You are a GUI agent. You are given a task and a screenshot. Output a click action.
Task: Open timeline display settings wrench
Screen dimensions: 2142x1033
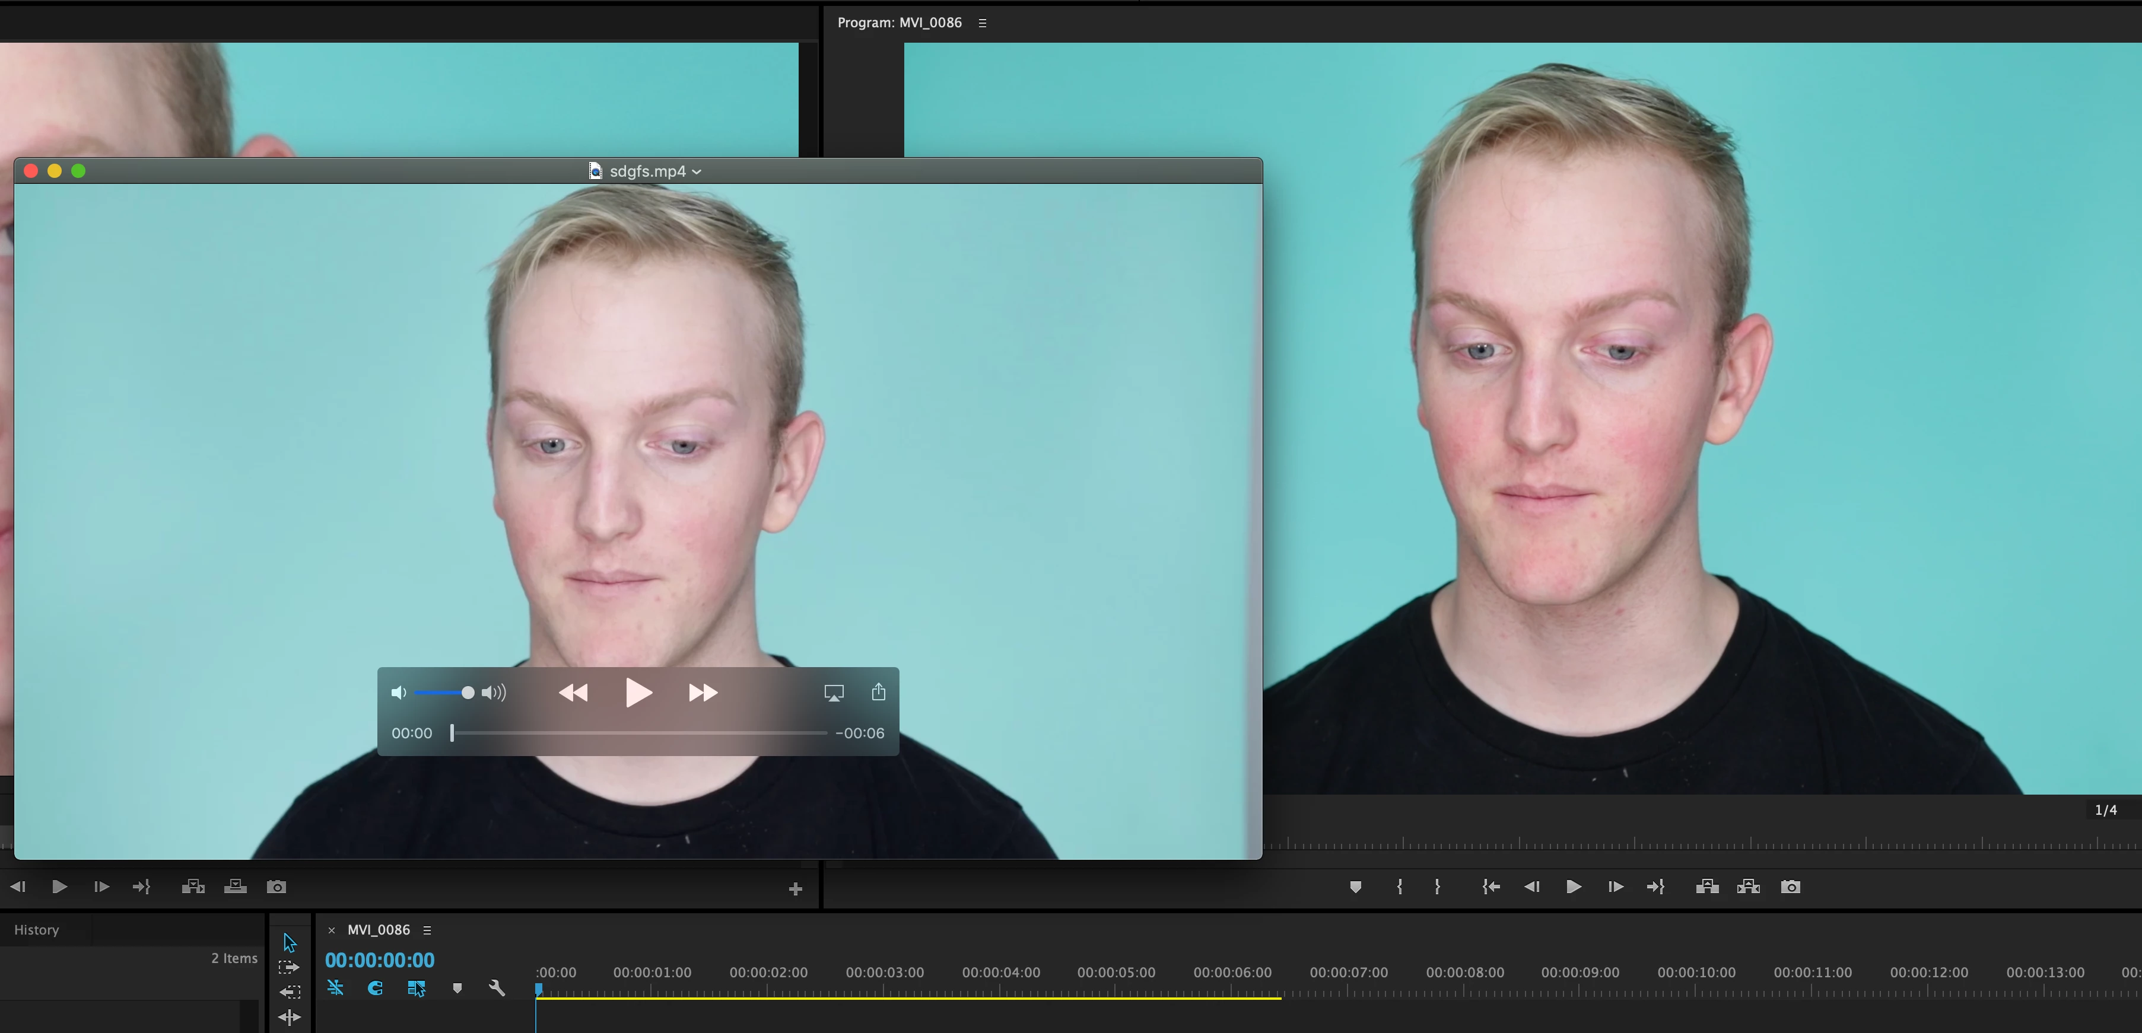coord(497,988)
